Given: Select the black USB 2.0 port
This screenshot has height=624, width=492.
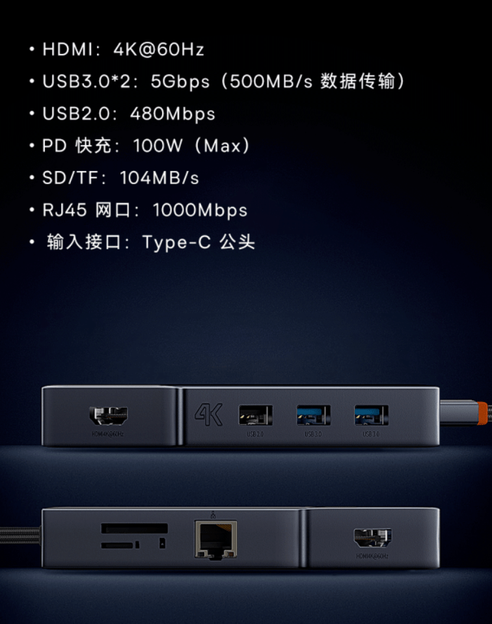Looking at the screenshot, I should (256, 415).
